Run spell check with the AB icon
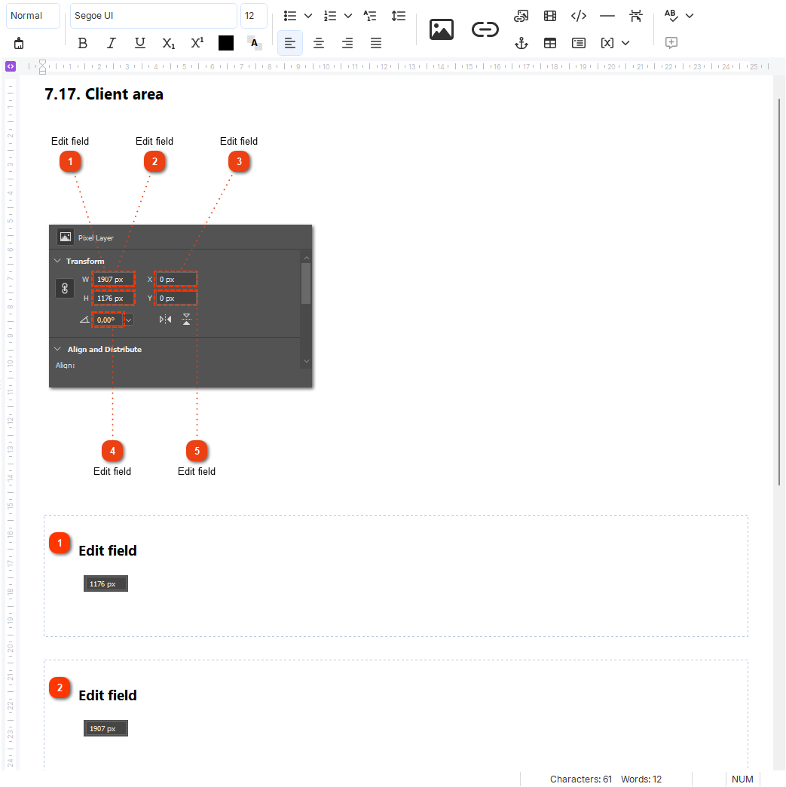Viewport: 786px width, 787px height. click(x=671, y=16)
